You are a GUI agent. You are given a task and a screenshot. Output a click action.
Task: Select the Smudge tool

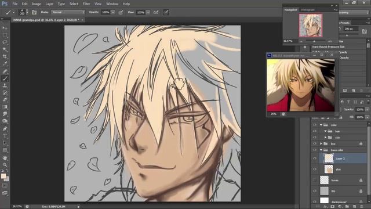pyautogui.click(x=5, y=114)
